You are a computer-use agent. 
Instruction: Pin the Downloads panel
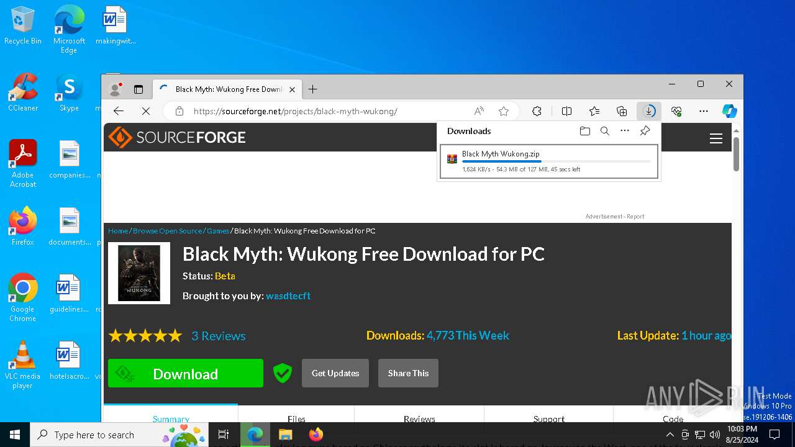click(x=645, y=131)
